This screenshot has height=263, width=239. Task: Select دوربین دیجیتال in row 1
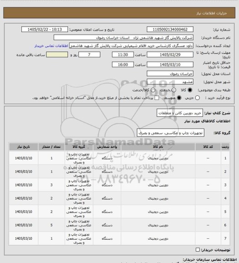pos(158,158)
